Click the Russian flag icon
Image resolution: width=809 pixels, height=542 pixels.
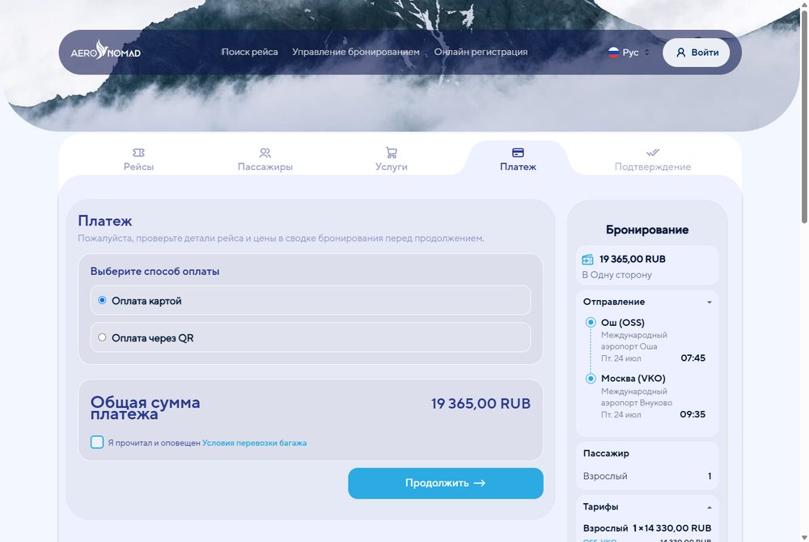coord(613,52)
